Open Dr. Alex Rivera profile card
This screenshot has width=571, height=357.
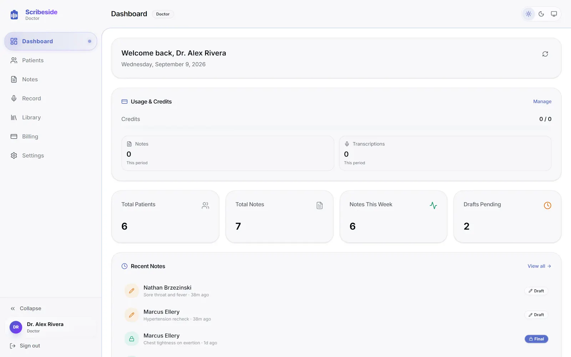coord(51,327)
